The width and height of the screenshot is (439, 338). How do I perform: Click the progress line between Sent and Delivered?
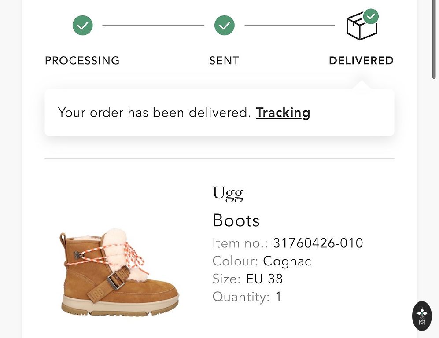289,26
